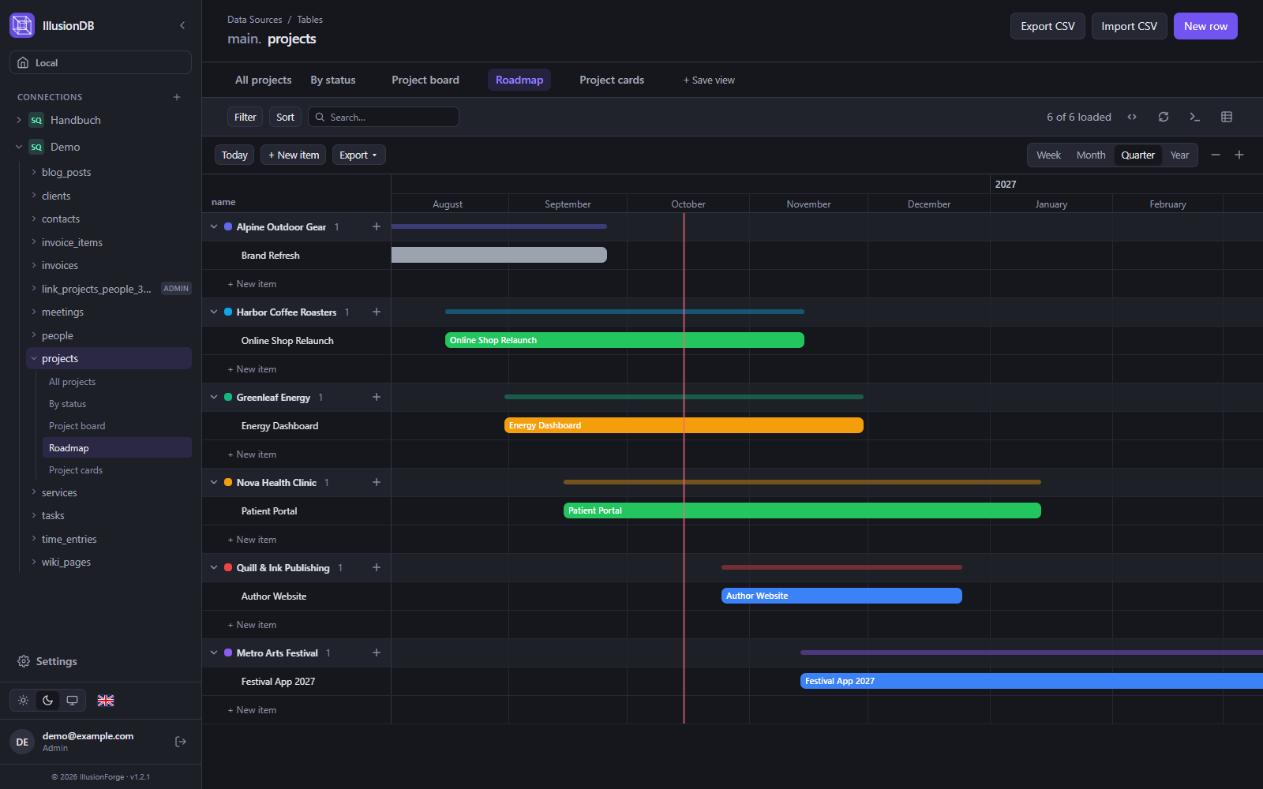Switch to system theme monitor icon

(72, 700)
